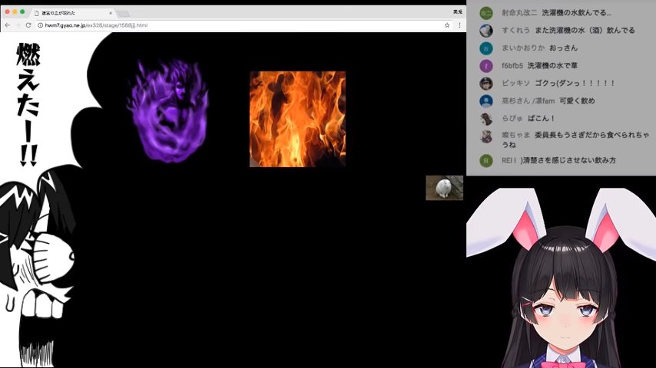Click the chat message おっさん

coord(564,48)
